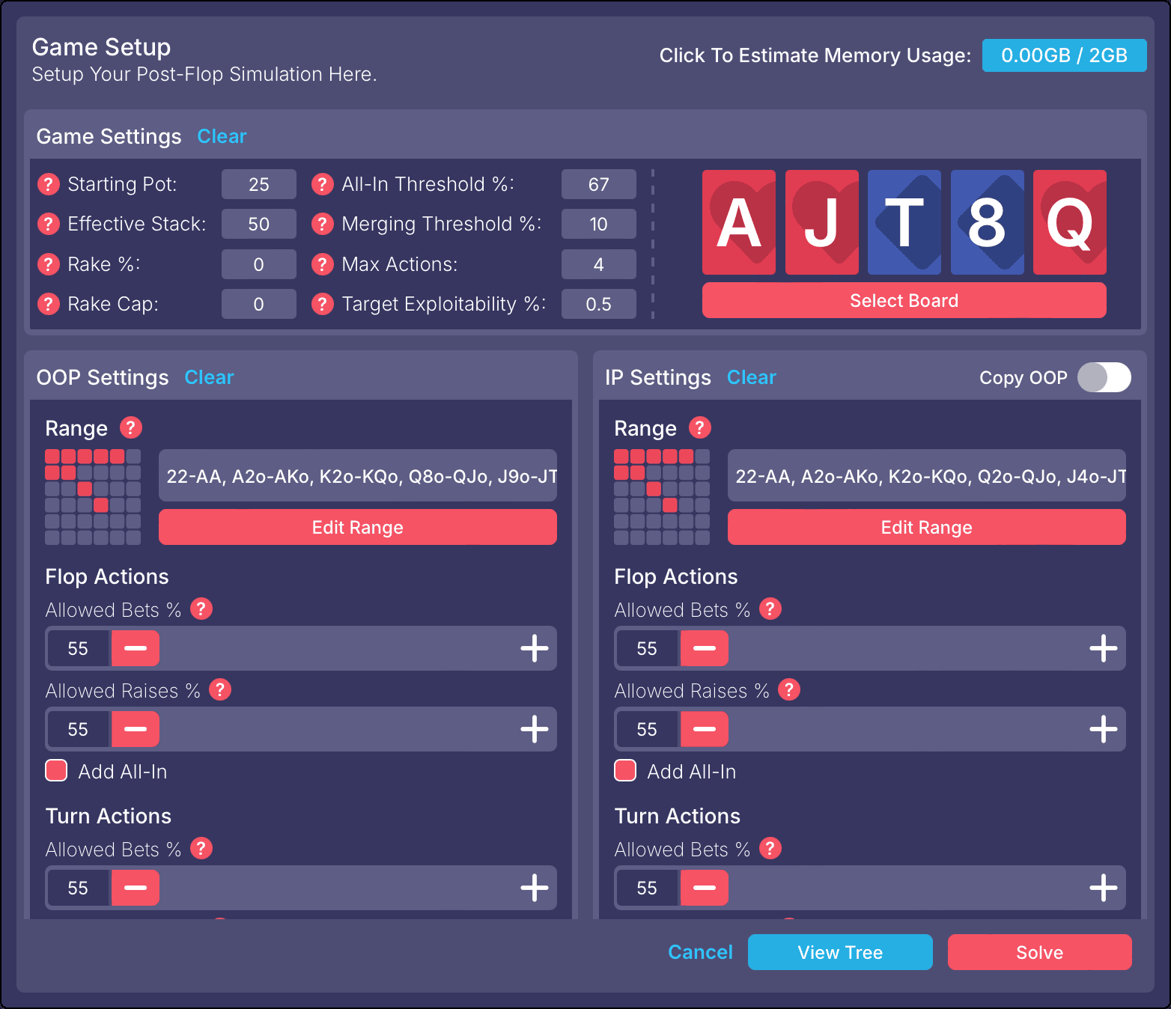Viewport: 1171px width, 1009px height.
Task: Click Cancel link at the bottom
Action: coord(700,952)
